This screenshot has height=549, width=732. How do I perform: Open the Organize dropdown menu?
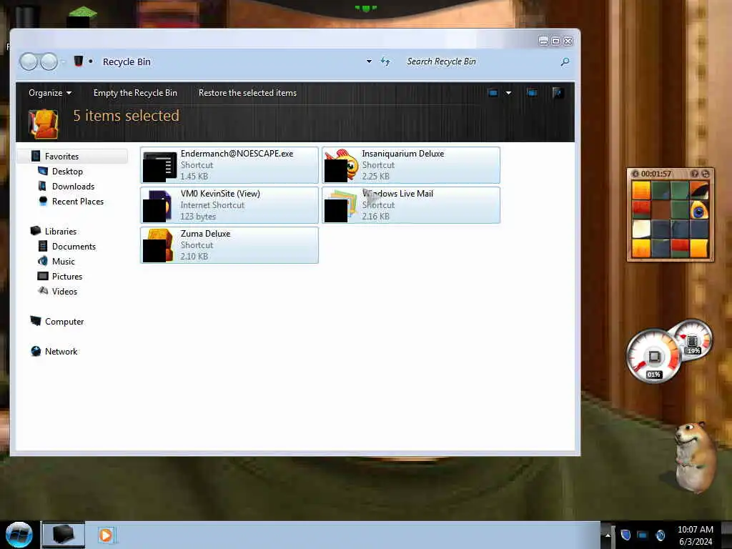(50, 93)
